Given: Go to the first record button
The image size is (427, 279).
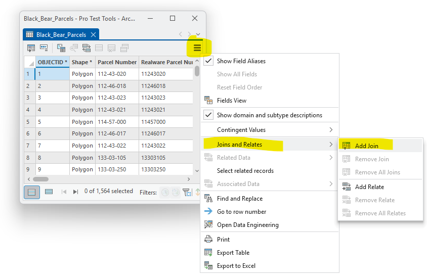Looking at the screenshot, I should coord(64,192).
